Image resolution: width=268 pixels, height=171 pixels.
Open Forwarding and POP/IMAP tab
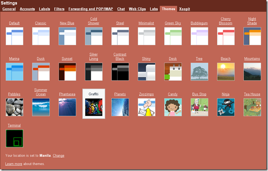(91, 9)
